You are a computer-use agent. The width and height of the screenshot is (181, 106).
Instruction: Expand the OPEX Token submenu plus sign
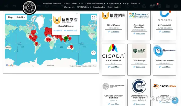(x=90, y=7)
